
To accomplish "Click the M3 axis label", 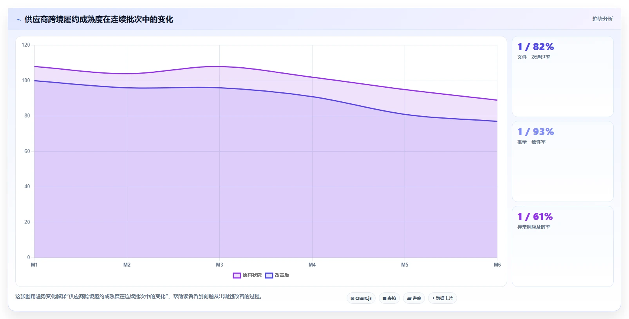I will pyautogui.click(x=219, y=265).
